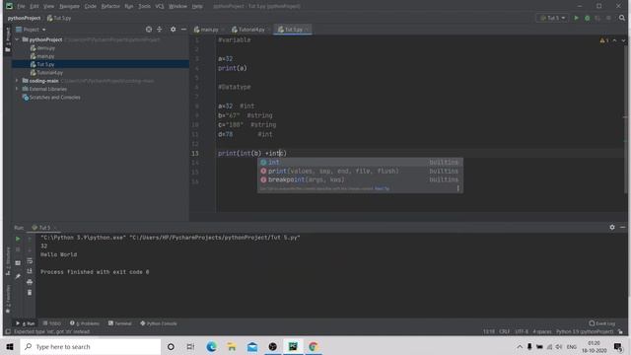This screenshot has height=355, width=631.
Task: Open Run panel settings gear
Action: coord(612,228)
